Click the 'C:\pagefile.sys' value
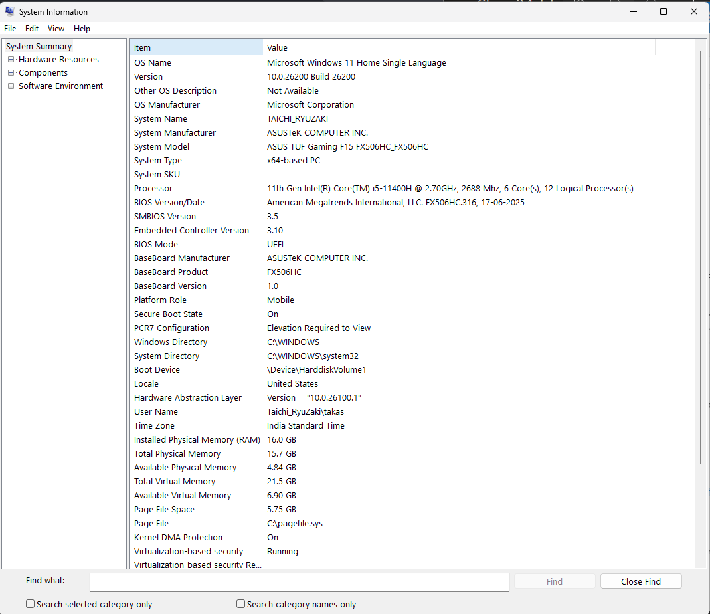The width and height of the screenshot is (710, 614). (x=295, y=524)
